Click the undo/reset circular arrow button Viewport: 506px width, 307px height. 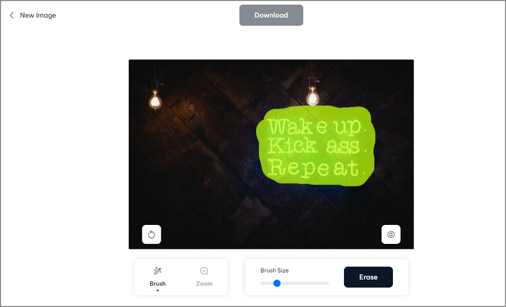(152, 234)
